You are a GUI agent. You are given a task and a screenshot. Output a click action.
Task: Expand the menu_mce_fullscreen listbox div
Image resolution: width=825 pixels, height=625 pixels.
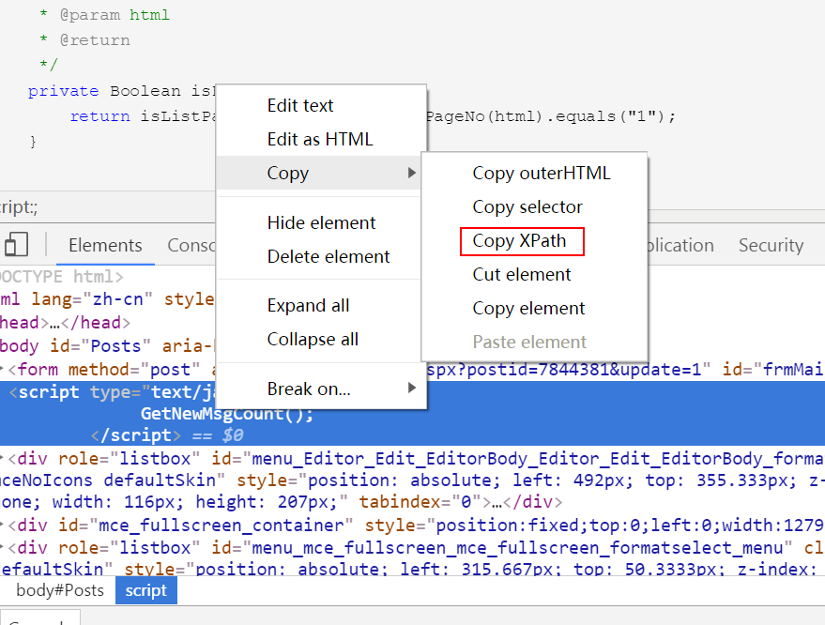[x=3, y=547]
